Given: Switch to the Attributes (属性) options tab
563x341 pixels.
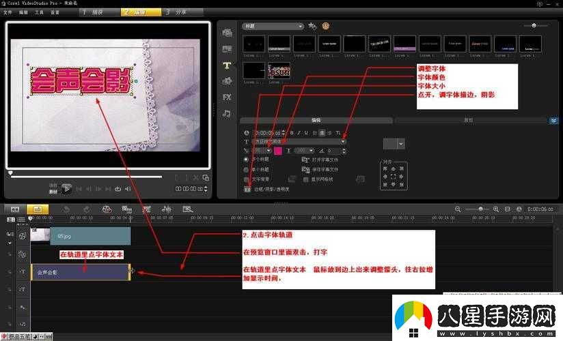Looking at the screenshot, I should pos(469,121).
